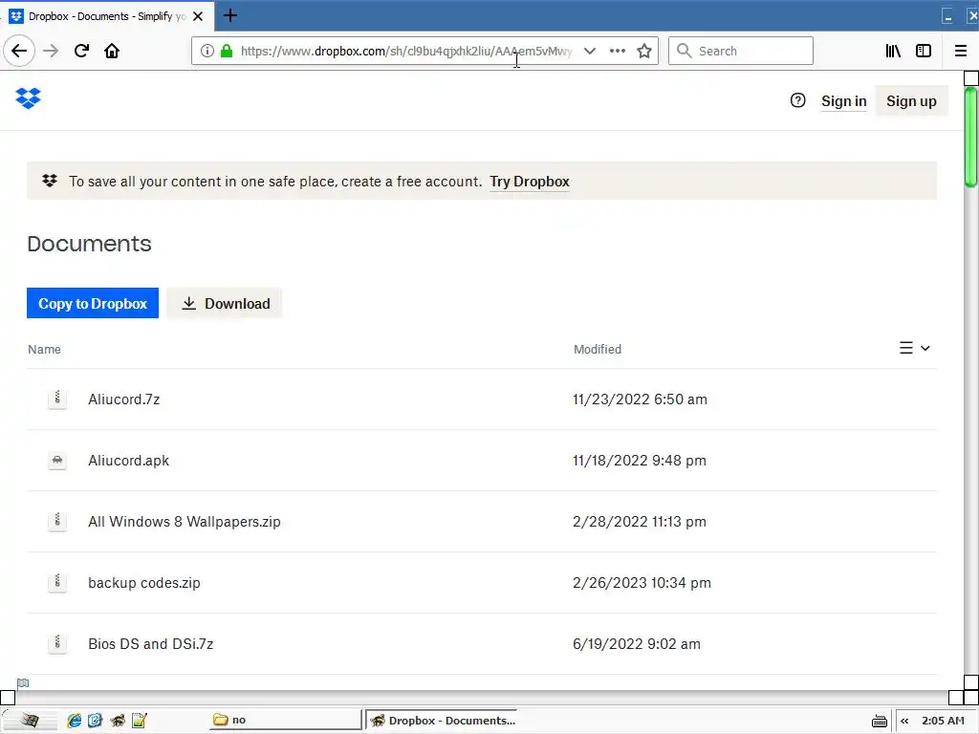Follow the Try Dropbox link
The image size is (979, 734).
530,182
